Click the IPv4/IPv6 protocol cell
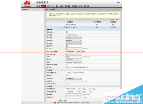 click(x=113, y=27)
